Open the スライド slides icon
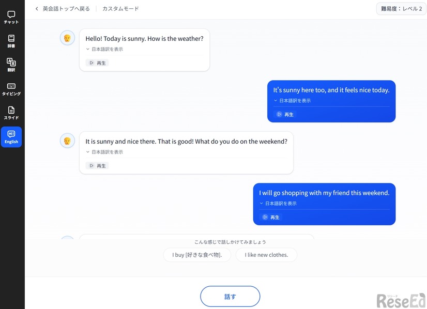The image size is (427, 309). click(11, 113)
